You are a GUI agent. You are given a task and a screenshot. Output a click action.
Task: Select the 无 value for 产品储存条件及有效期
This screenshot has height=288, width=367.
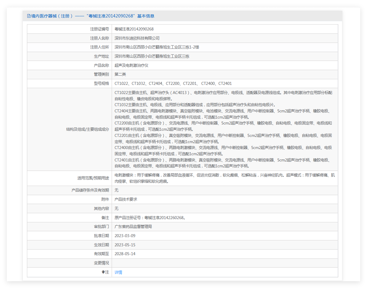pyautogui.click(x=116, y=190)
